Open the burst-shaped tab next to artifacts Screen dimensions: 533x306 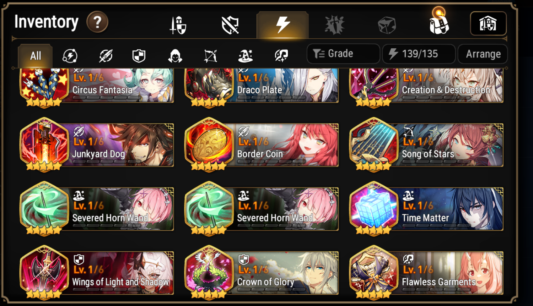pos(335,25)
